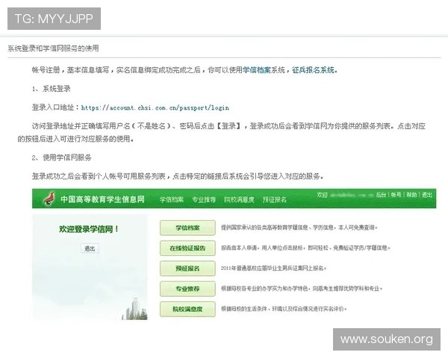Select 学信档案 in the green navigation bar
This screenshot has height=358, width=448.
click(x=172, y=200)
